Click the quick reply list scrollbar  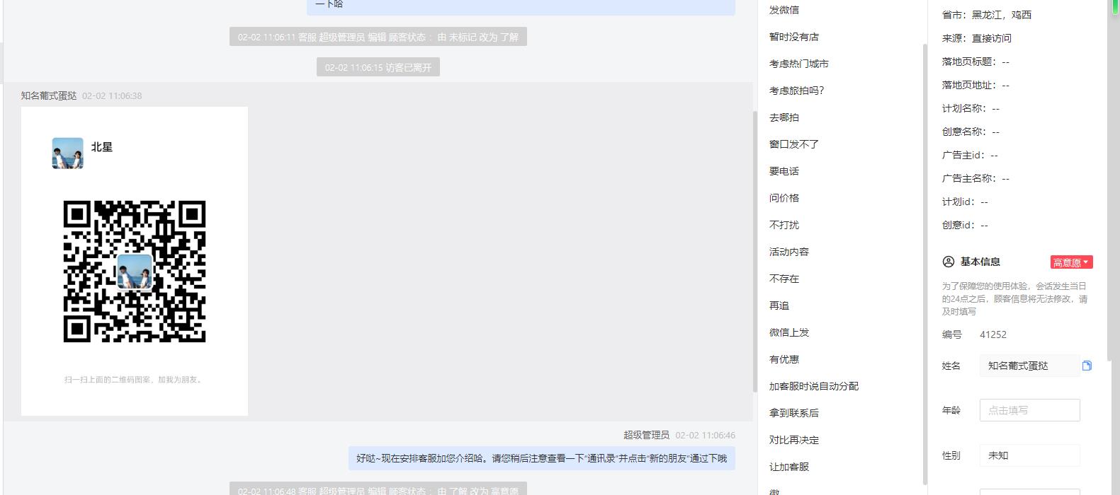(x=924, y=264)
